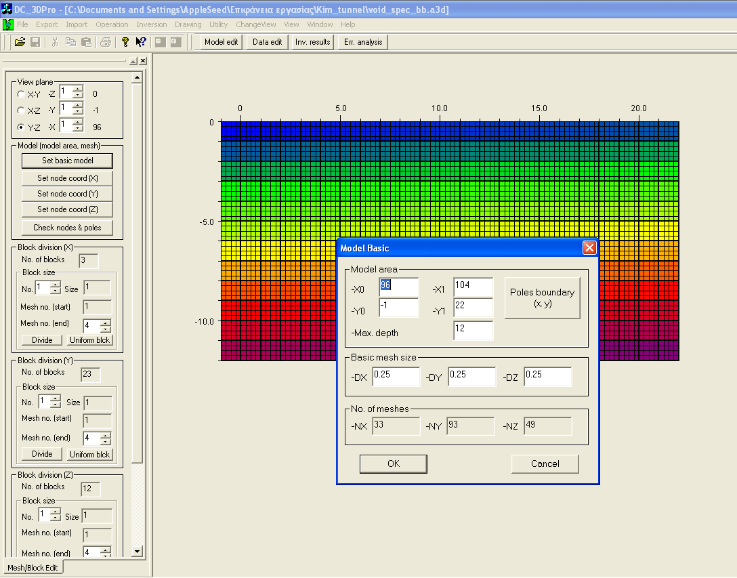Open the Operation menu
Image resolution: width=737 pixels, height=578 pixels.
[112, 24]
